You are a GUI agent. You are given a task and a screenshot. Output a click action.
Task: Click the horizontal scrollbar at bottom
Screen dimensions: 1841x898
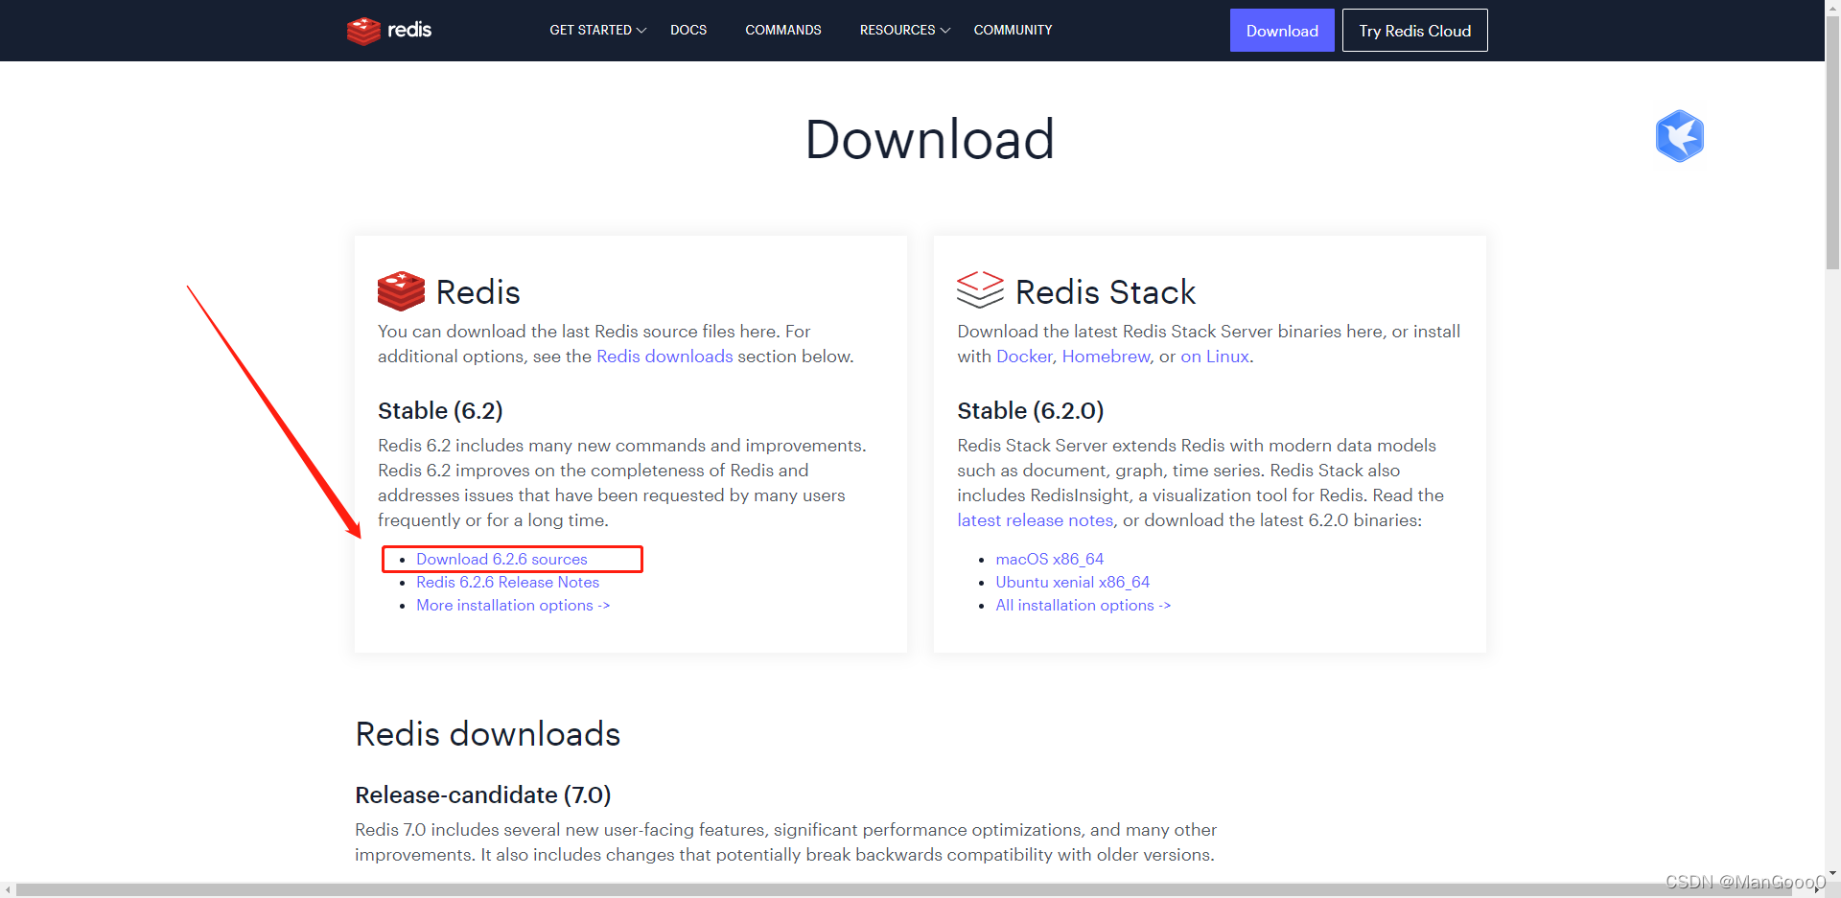(x=903, y=889)
